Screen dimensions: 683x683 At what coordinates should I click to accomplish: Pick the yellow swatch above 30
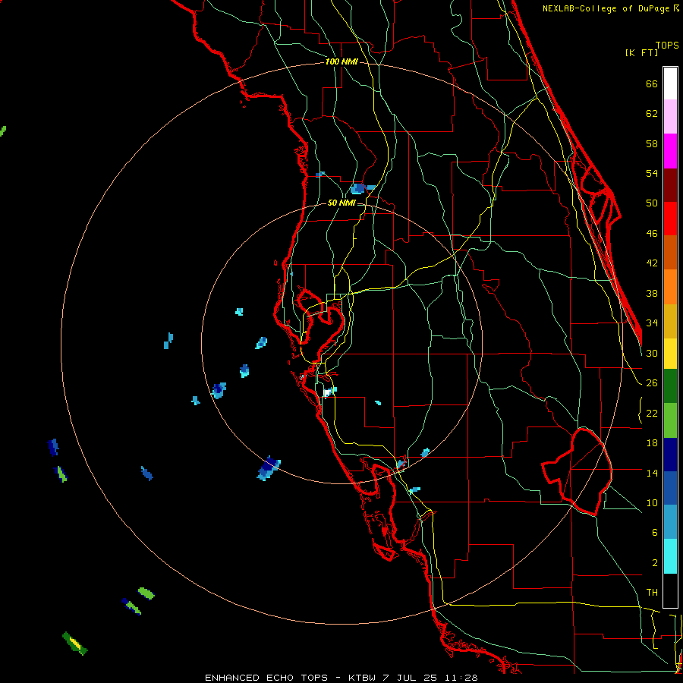pos(670,354)
